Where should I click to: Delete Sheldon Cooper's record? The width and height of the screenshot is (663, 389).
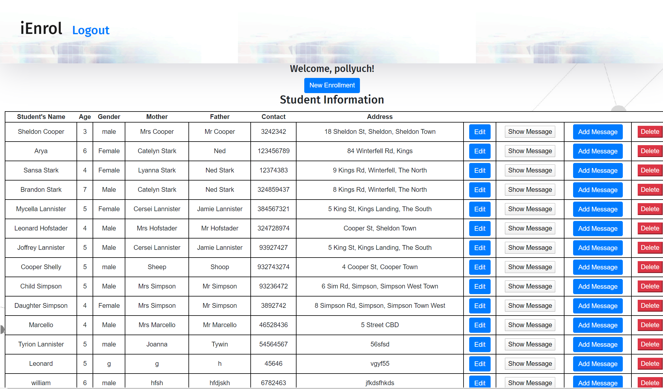tap(650, 132)
